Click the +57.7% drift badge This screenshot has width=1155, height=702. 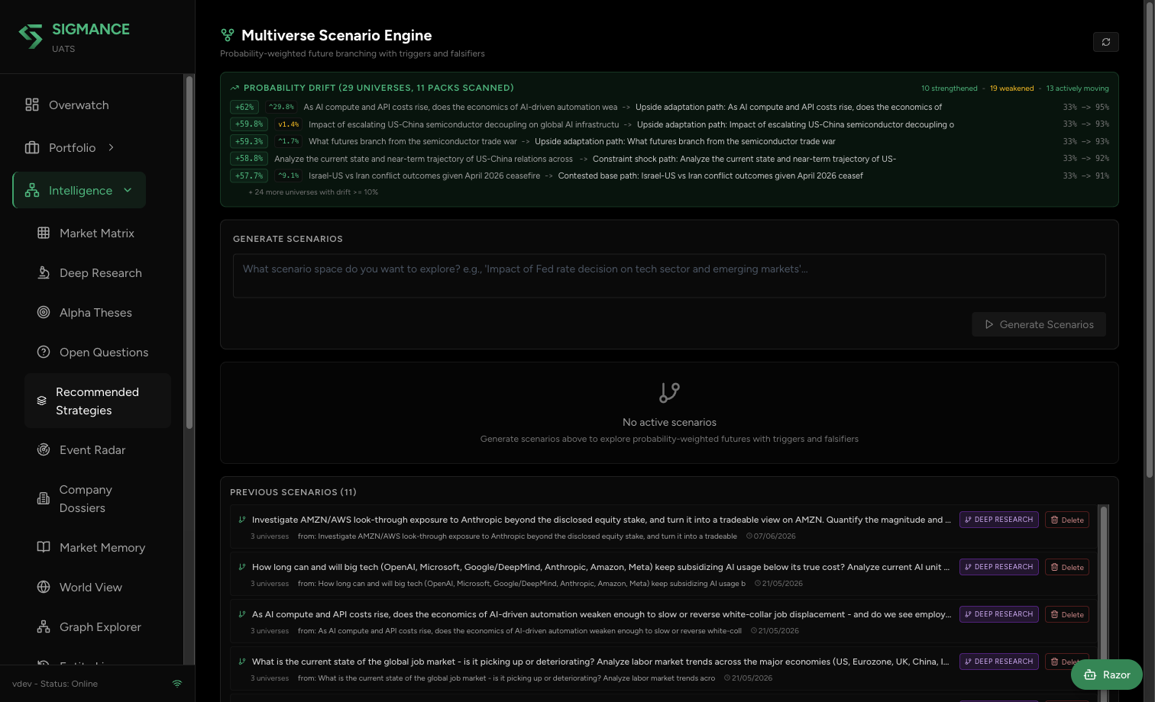pos(249,175)
